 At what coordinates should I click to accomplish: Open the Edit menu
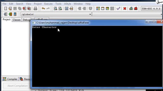11,4
